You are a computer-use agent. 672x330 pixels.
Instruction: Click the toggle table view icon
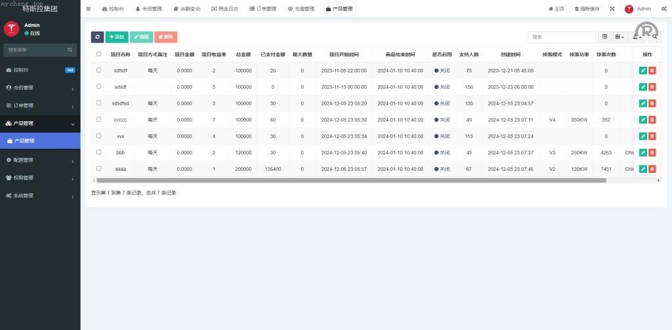click(604, 37)
